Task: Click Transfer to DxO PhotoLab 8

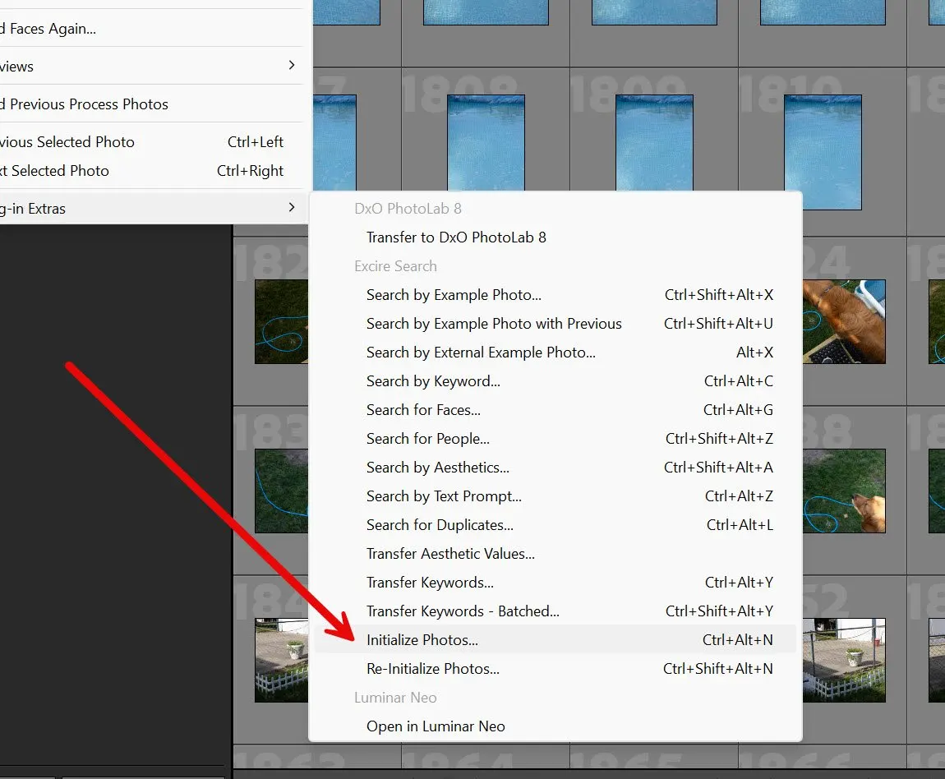Action: click(455, 237)
